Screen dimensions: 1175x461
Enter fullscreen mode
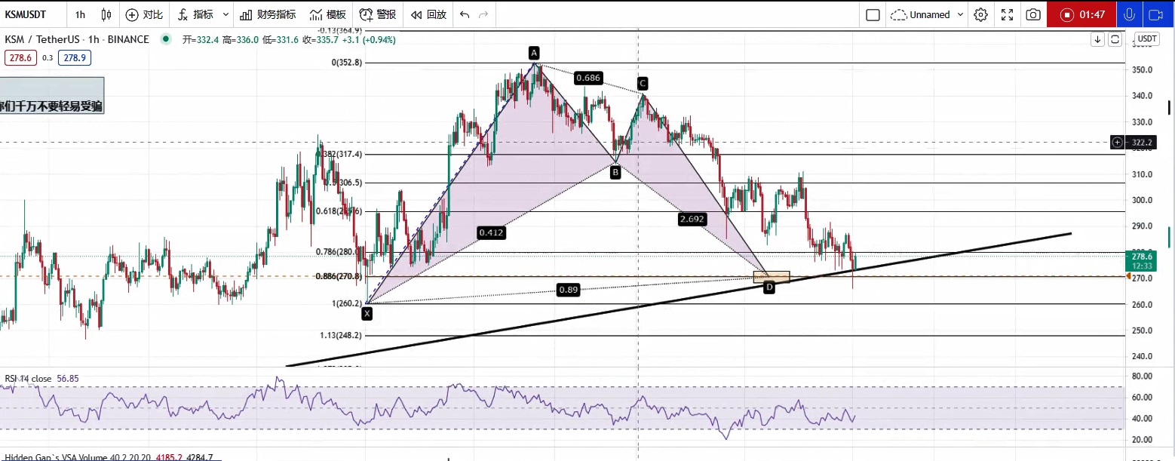(x=1007, y=14)
